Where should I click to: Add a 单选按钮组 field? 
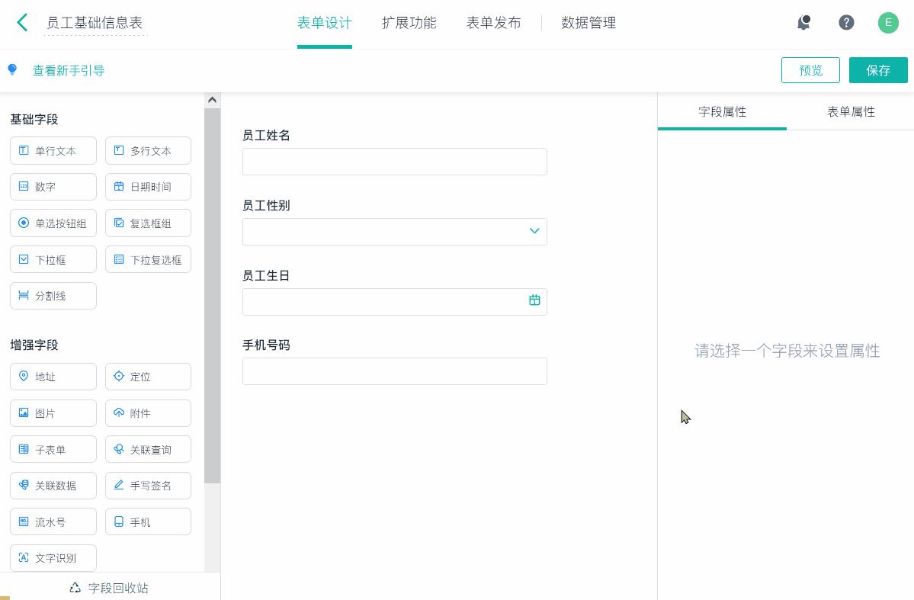[x=53, y=223]
